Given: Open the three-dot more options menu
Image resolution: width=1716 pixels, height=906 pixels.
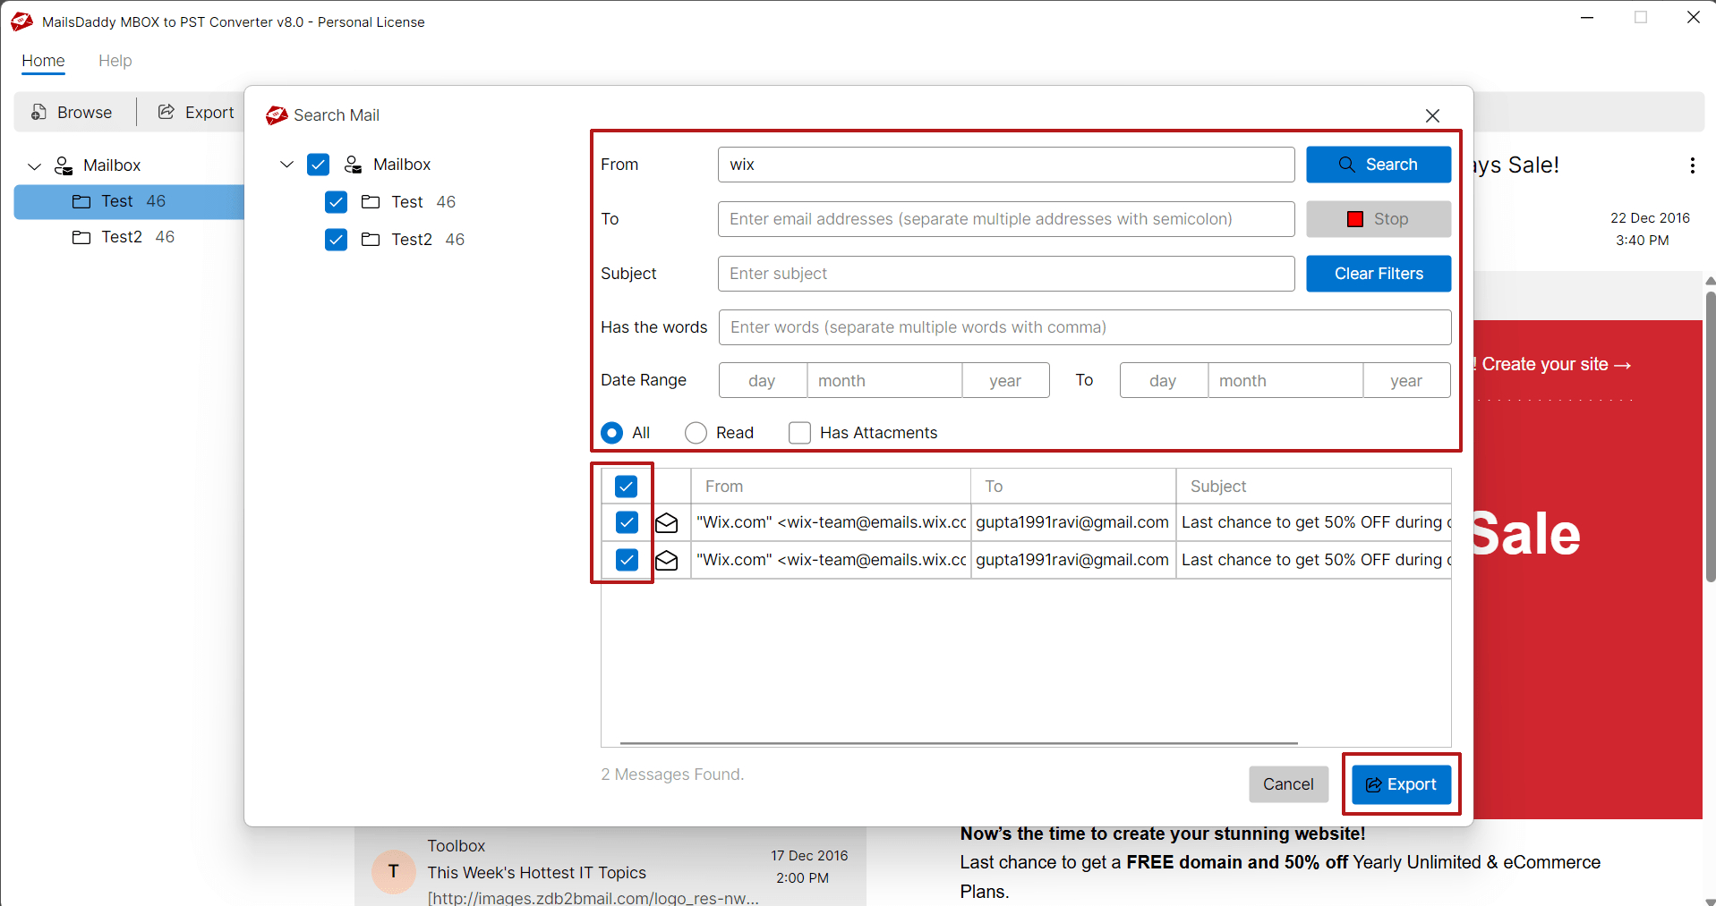Looking at the screenshot, I should 1692,165.
